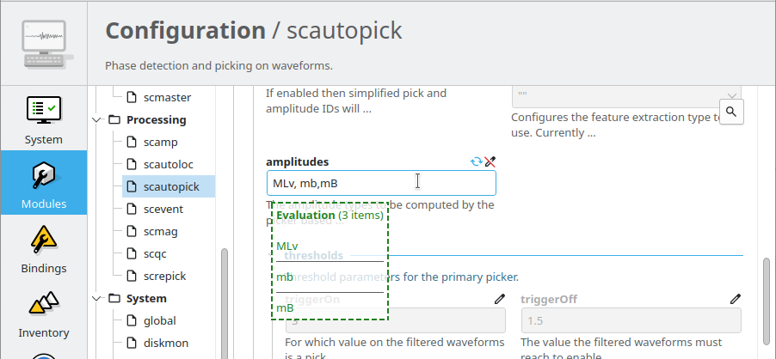Click the triggerOff value field
This screenshot has width=776, height=359.
[x=631, y=320]
